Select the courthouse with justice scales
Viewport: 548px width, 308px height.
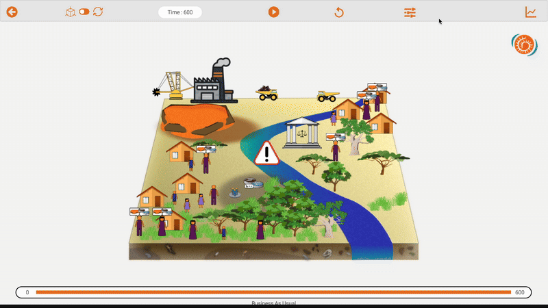pyautogui.click(x=302, y=132)
